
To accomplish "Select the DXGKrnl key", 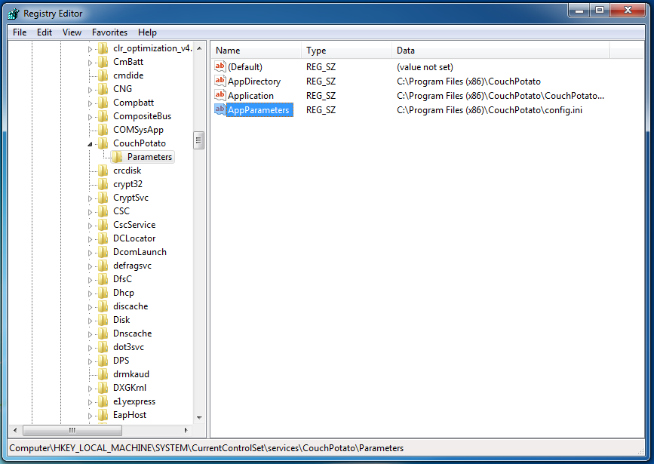I will pyautogui.click(x=130, y=388).
